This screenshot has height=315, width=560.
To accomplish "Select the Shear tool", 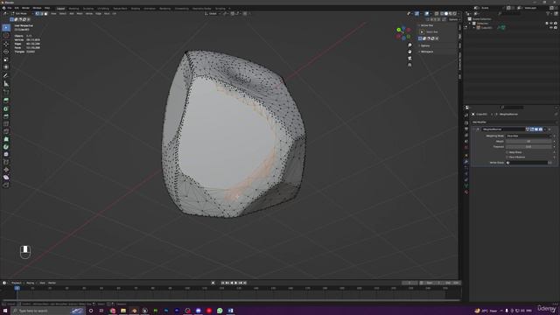I will (x=6, y=177).
